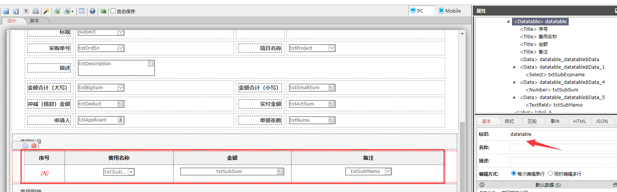The image size is (617, 192).
Task: Click the import icon with left green arrow
Action: (x=67, y=11)
